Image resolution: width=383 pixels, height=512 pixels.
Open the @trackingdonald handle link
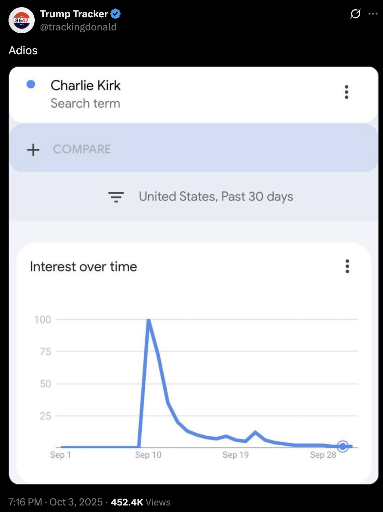(78, 27)
